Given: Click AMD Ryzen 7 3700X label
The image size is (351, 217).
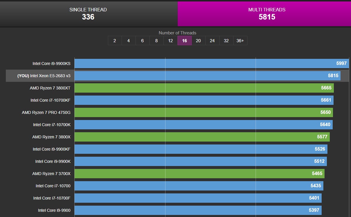Looking at the screenshot, I should (x=51, y=173).
